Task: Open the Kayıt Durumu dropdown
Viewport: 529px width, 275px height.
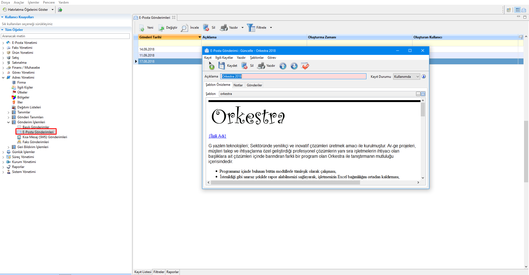Action: click(417, 77)
